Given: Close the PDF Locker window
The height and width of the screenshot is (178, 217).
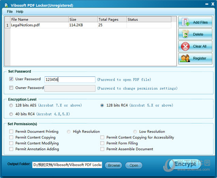Looking at the screenshot, I should (x=213, y=4).
